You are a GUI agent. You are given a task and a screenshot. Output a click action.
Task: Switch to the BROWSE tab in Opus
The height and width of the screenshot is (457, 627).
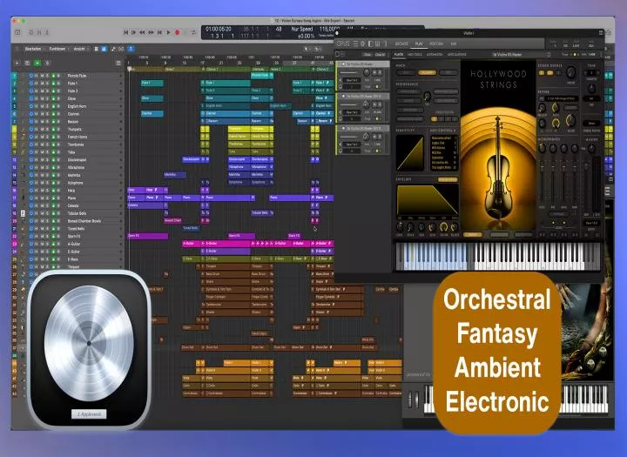coord(401,44)
